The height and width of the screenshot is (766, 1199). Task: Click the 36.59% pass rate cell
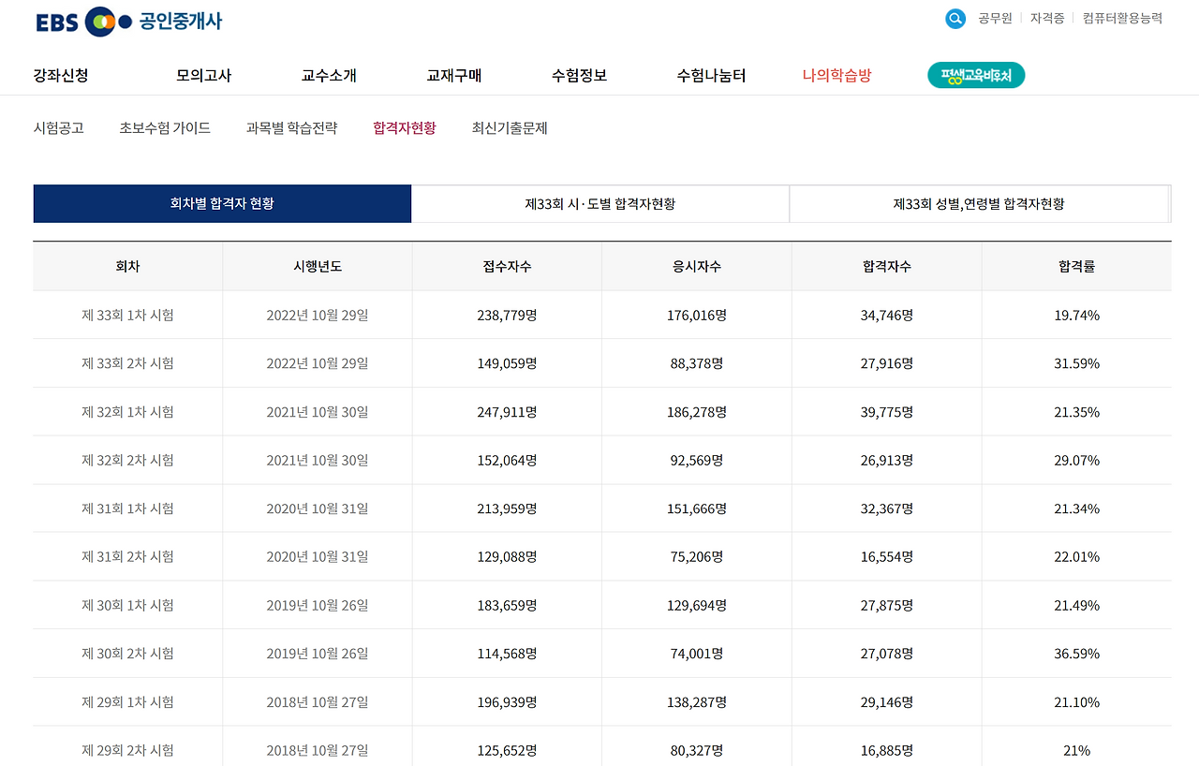[x=1076, y=654]
